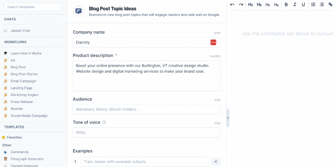This screenshot has width=334, height=167.
Task: Click into the Company name field
Action: click(147, 42)
